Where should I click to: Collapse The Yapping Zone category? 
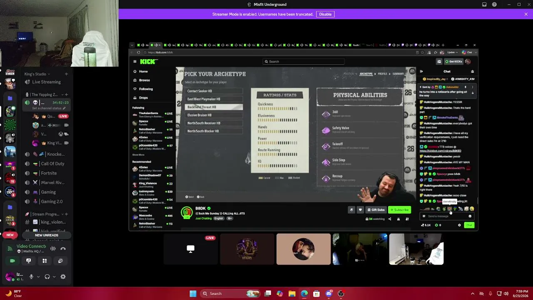[44, 95]
